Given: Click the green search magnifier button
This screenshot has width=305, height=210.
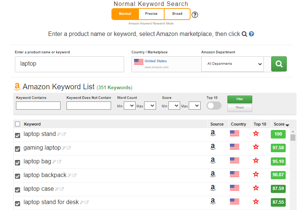Looking at the screenshot, I should coord(279,64).
